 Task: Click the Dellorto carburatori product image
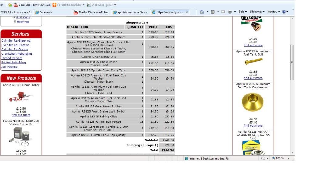[252, 24]
